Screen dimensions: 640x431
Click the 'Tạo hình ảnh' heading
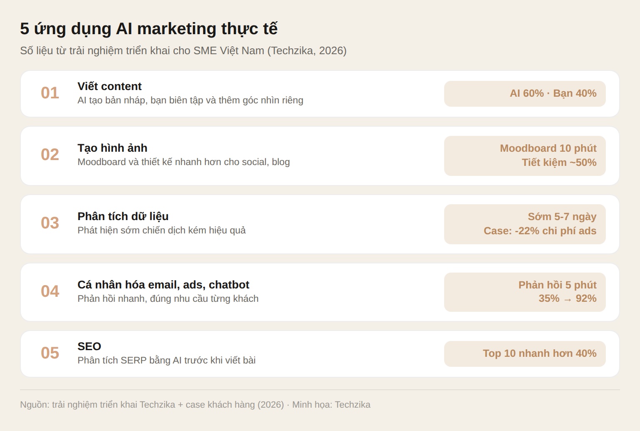click(x=112, y=148)
